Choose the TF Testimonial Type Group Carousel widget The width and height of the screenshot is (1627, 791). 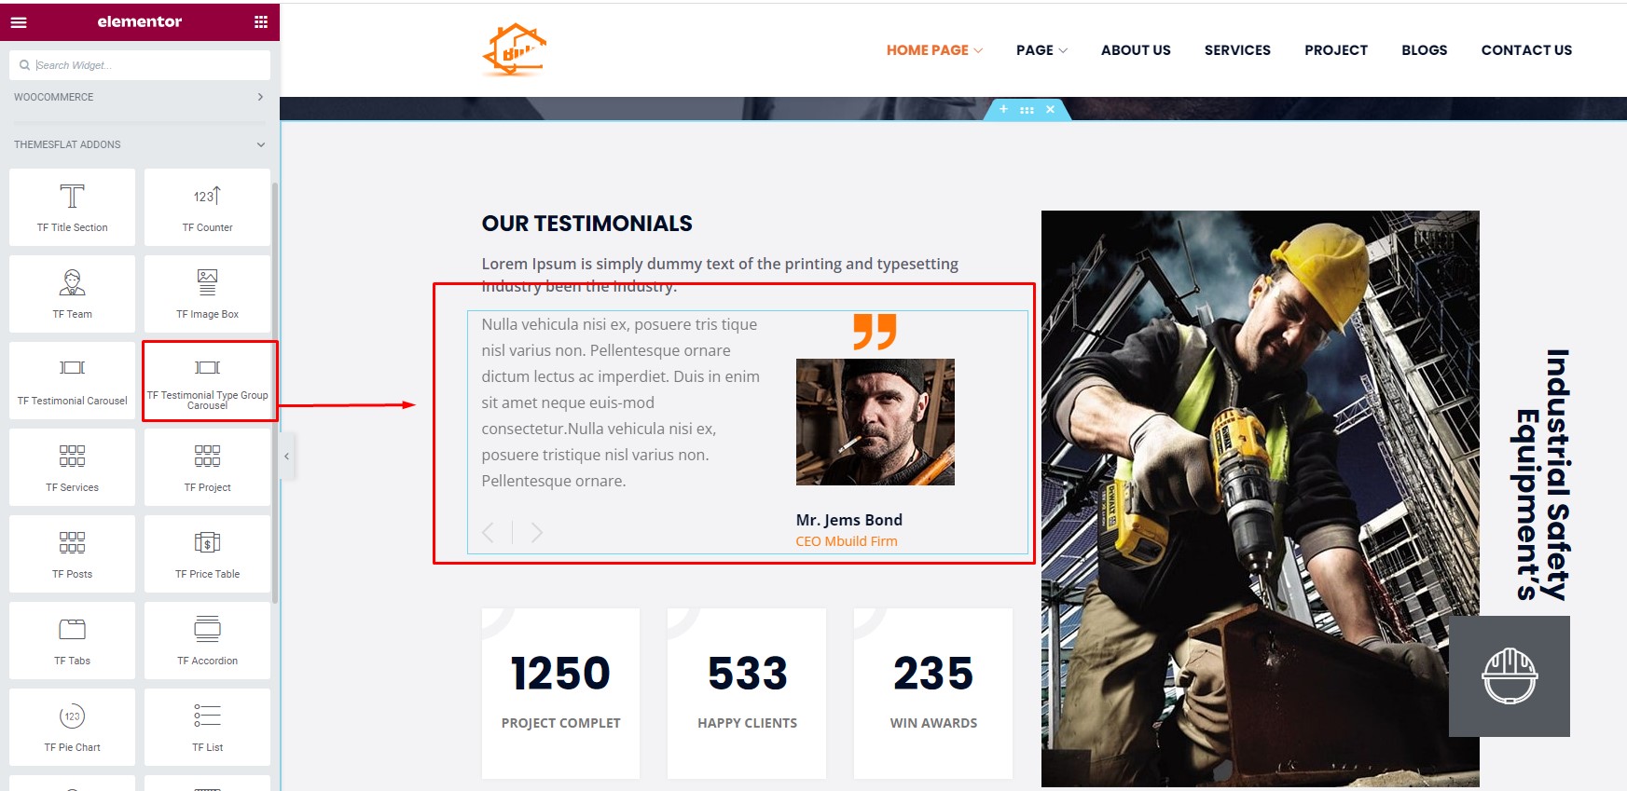207,380
